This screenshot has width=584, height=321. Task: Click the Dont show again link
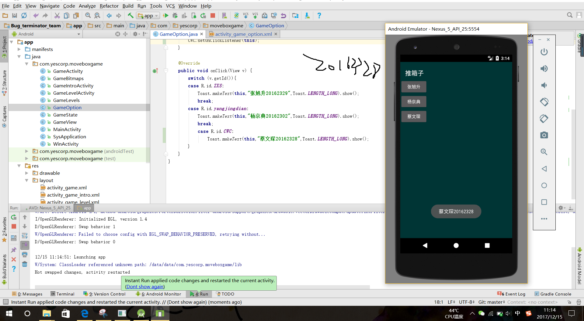click(145, 286)
